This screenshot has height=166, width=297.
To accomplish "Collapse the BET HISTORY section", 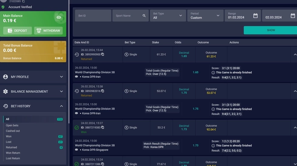I will [33, 106].
